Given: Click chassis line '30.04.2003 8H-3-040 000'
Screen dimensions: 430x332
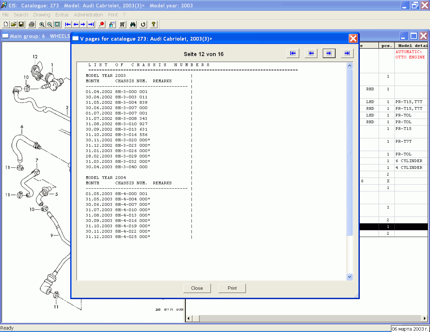Looking at the screenshot, I should pyautogui.click(x=117, y=167).
